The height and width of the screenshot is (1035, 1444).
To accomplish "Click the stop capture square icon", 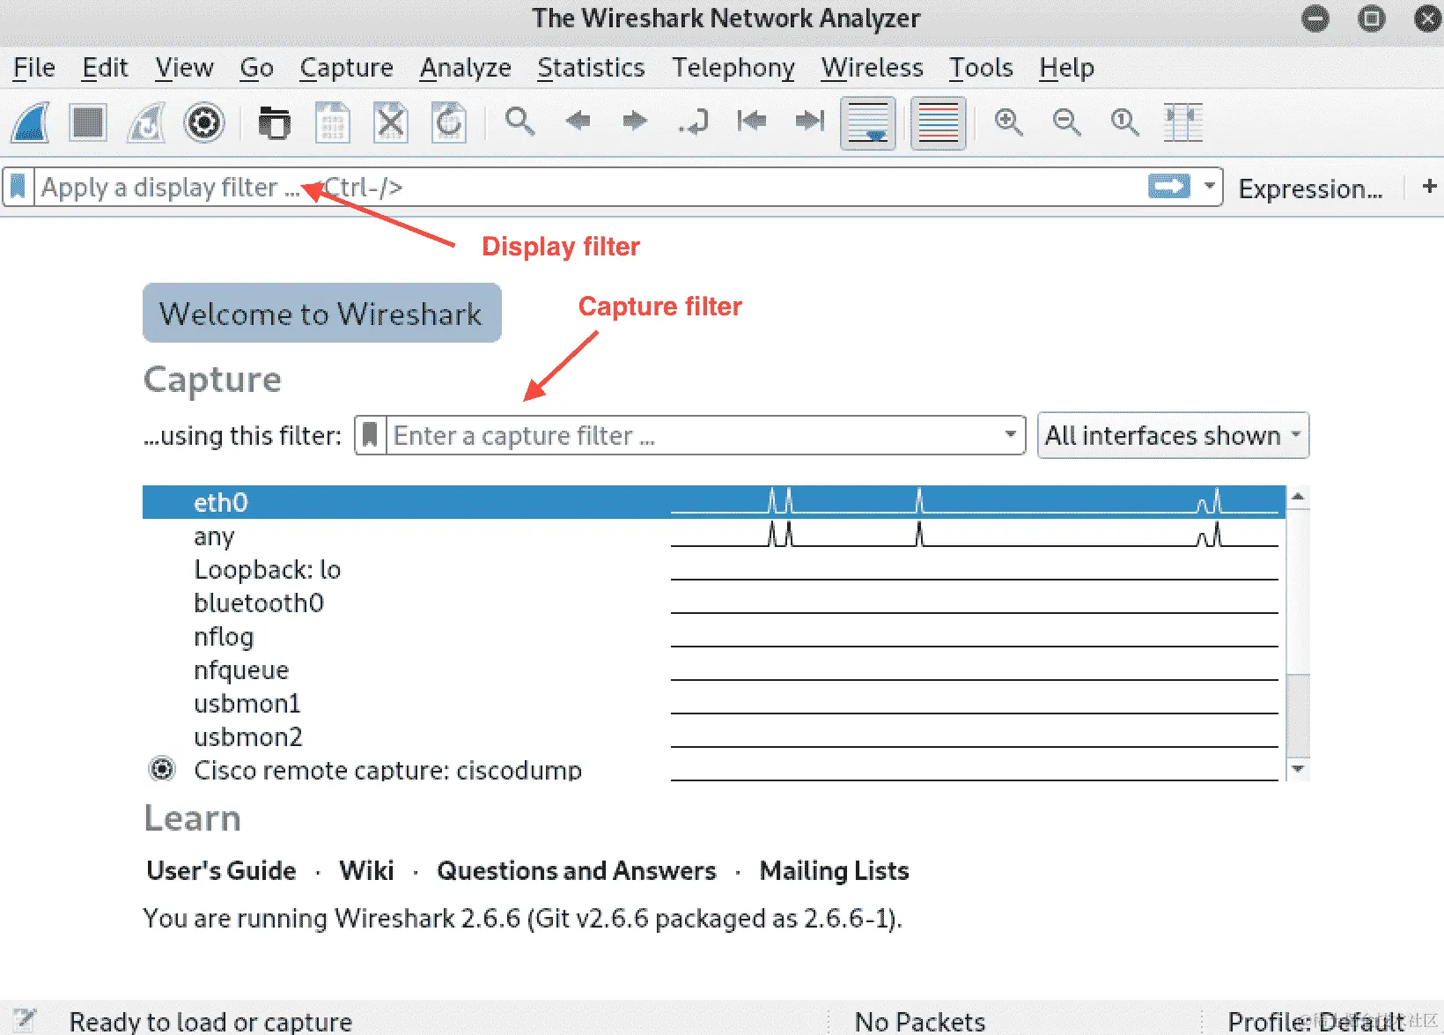I will [88, 122].
